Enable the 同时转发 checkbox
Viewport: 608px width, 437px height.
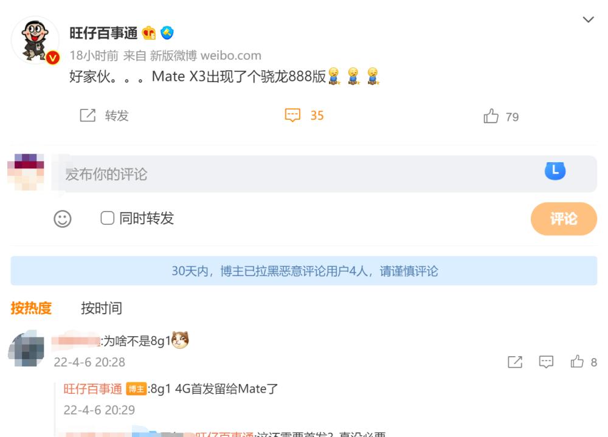click(108, 218)
